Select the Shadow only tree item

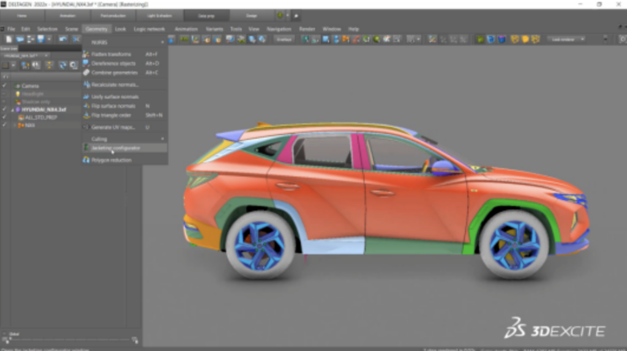(36, 102)
